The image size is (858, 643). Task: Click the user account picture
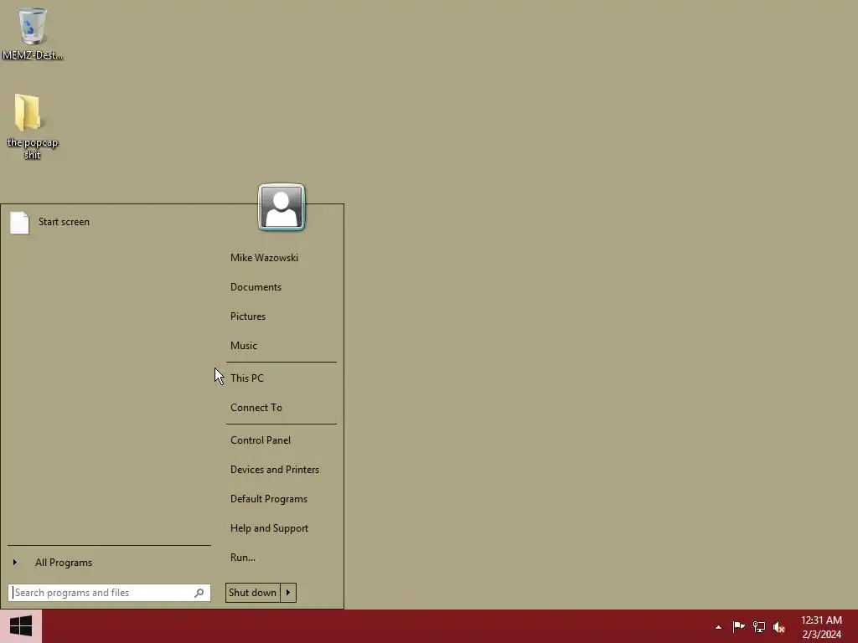(x=282, y=208)
